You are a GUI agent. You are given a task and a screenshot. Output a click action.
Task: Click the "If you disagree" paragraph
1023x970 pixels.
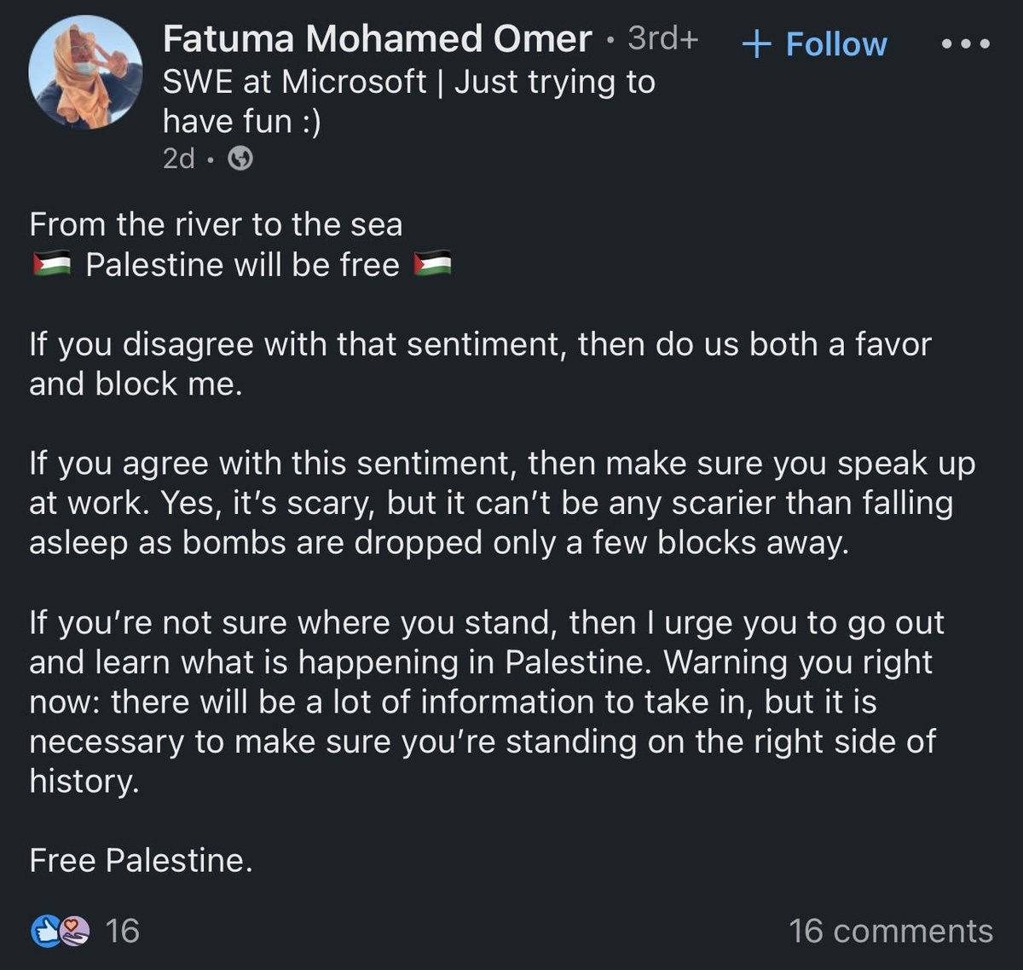pos(479,364)
